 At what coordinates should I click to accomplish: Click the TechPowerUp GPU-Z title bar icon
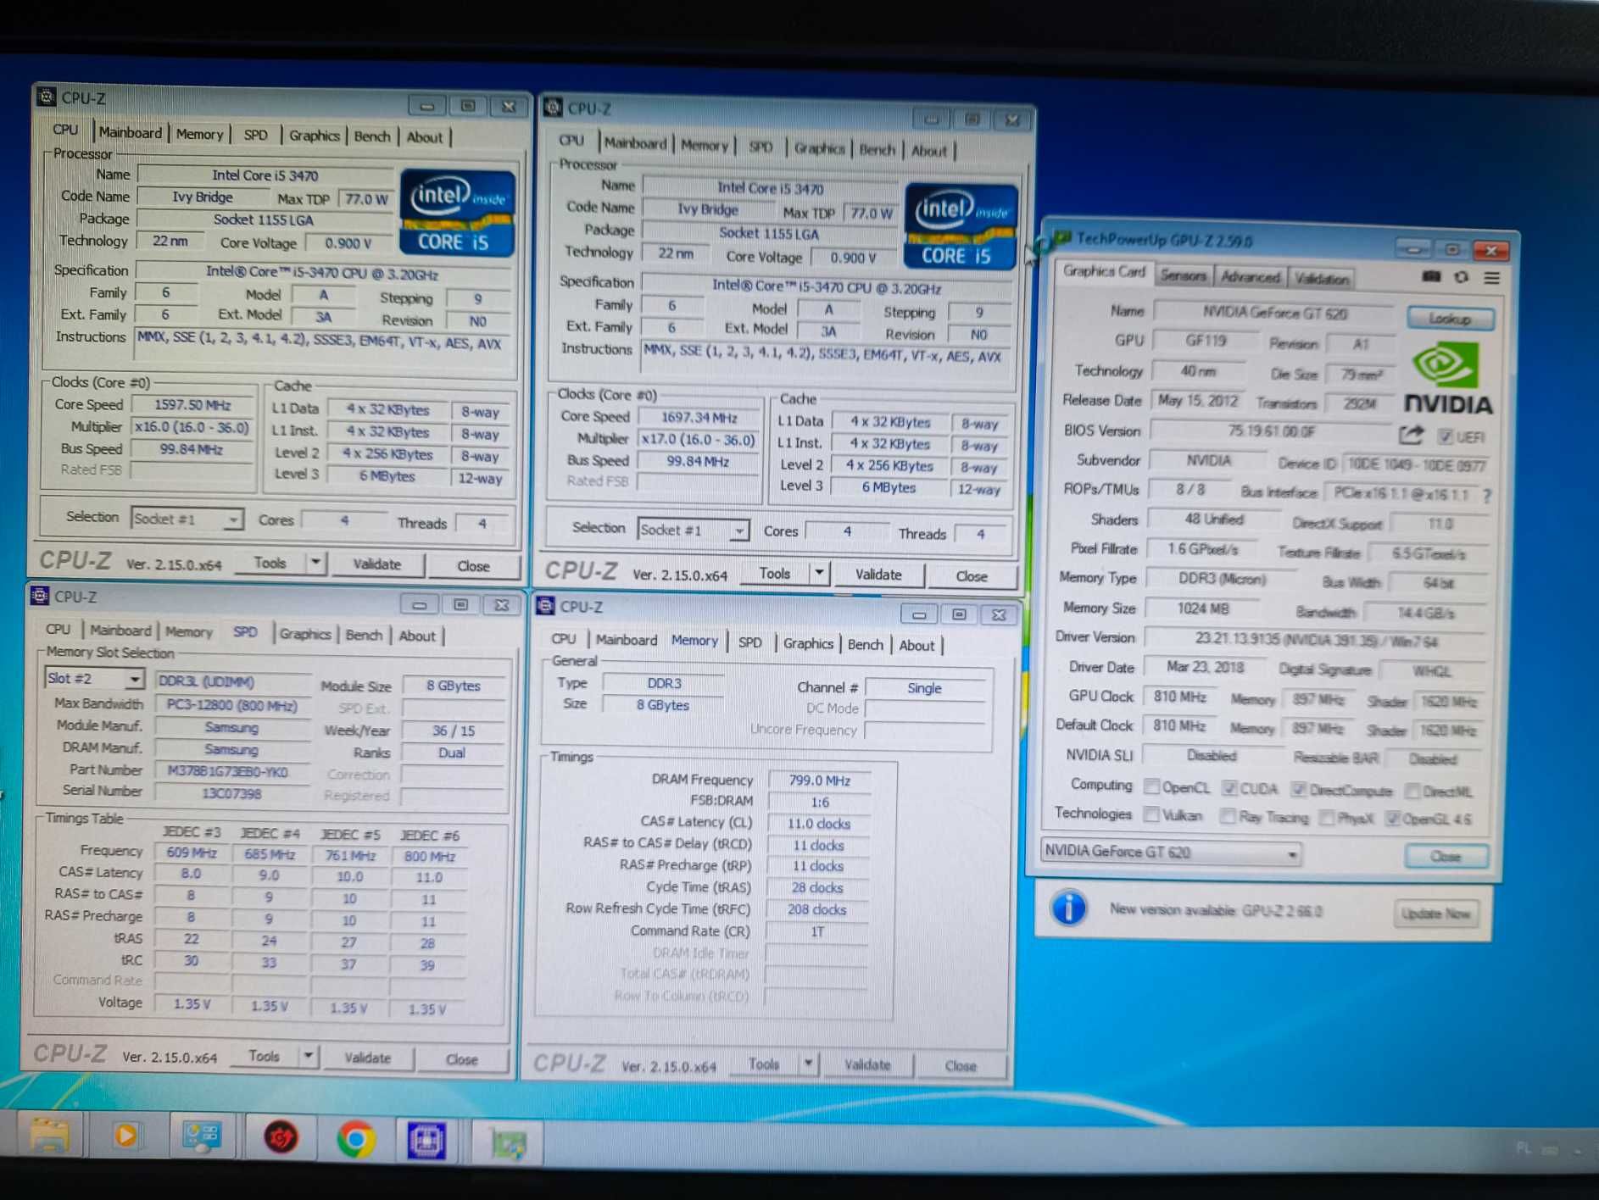coord(1062,237)
